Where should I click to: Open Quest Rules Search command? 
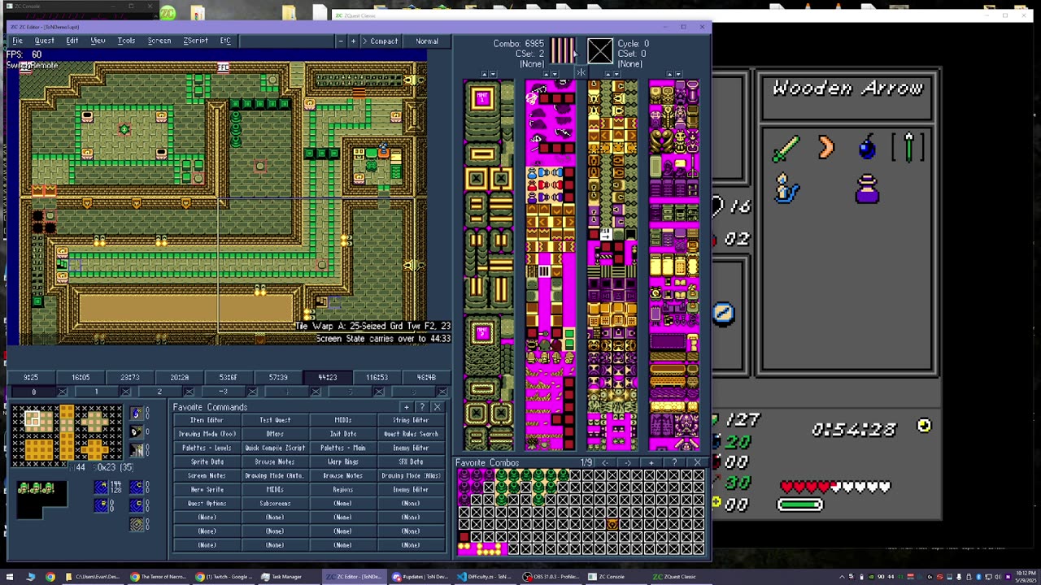pyautogui.click(x=411, y=434)
